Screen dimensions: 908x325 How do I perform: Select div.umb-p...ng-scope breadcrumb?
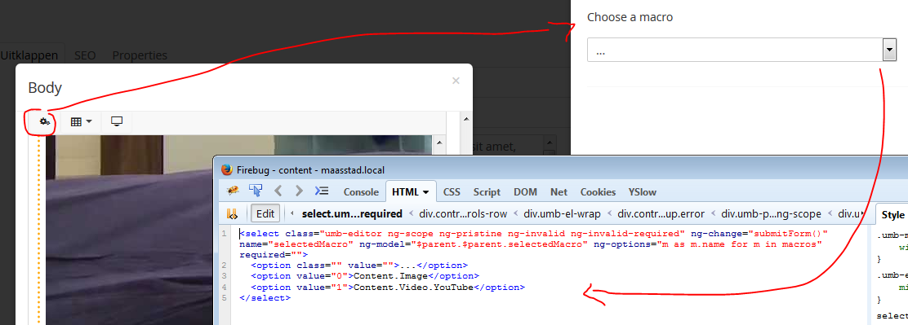pyautogui.click(x=771, y=213)
